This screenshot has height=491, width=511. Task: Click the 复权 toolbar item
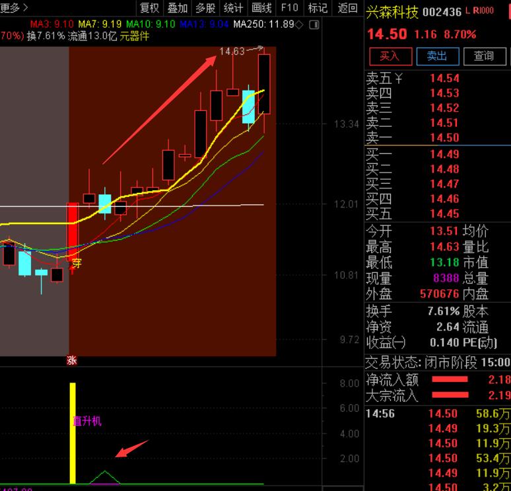coord(149,7)
